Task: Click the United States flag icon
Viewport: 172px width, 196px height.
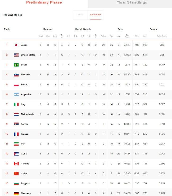Action: (16, 55)
